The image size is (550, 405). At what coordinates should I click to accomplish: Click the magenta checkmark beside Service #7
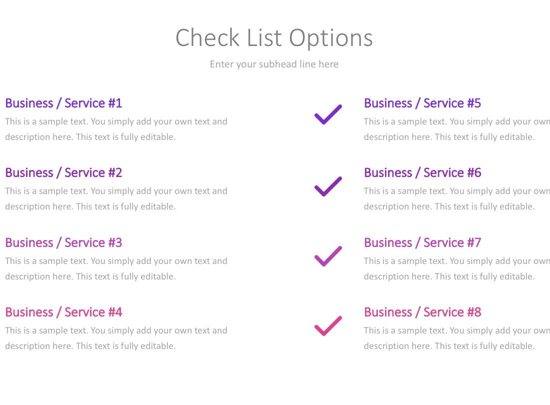tap(328, 256)
